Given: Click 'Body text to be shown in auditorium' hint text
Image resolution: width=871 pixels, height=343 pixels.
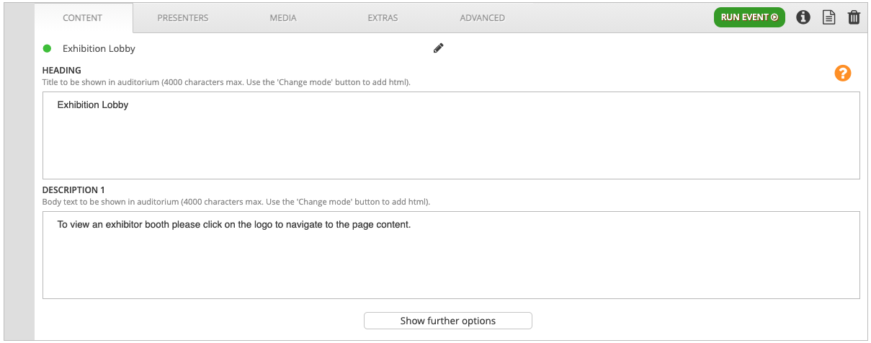Looking at the screenshot, I should (236, 202).
